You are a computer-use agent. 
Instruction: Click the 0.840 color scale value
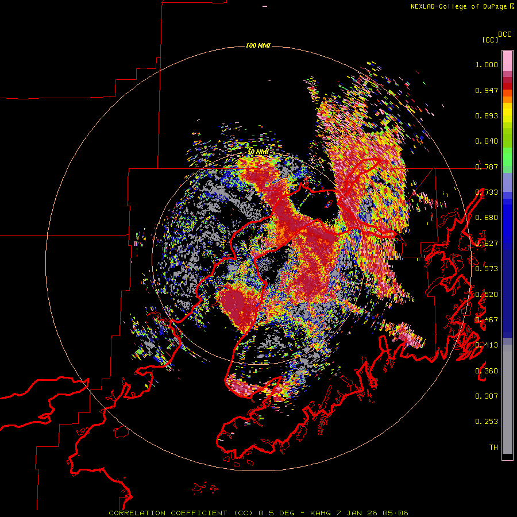click(x=487, y=141)
